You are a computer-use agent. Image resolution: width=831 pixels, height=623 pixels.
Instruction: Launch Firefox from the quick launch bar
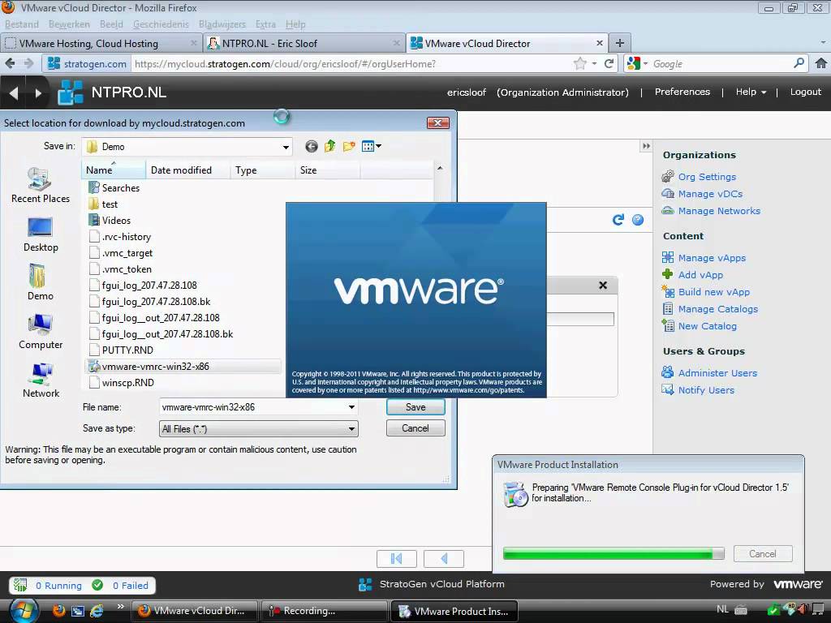pos(58,611)
